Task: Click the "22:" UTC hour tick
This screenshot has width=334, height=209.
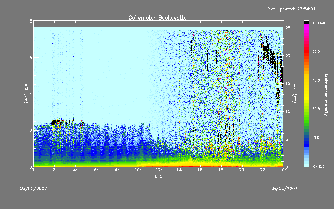Action: [x=263, y=170]
